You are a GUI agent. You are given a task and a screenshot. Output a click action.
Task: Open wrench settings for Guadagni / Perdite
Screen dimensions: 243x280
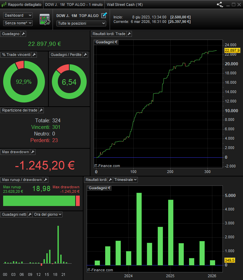85,55
